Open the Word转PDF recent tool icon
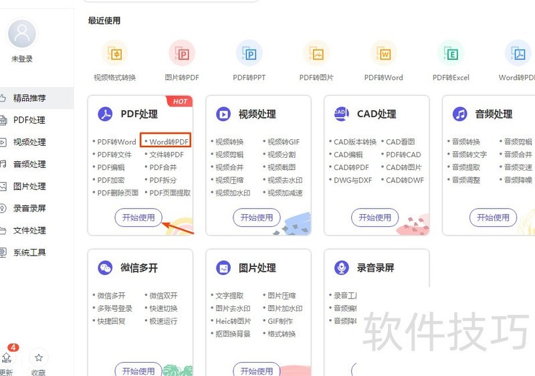This screenshot has height=376, width=535. [518, 54]
